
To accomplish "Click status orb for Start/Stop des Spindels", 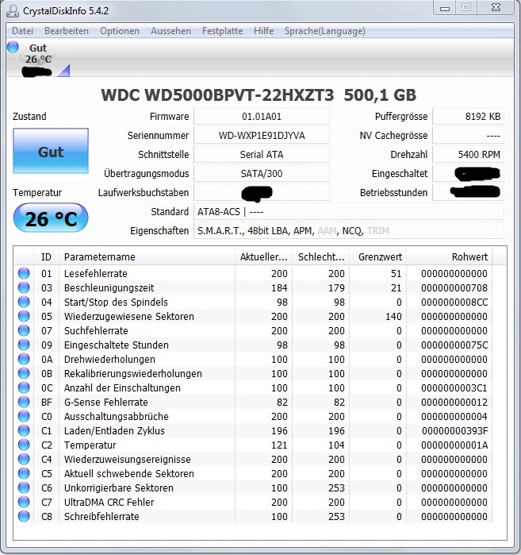I will pos(24,302).
